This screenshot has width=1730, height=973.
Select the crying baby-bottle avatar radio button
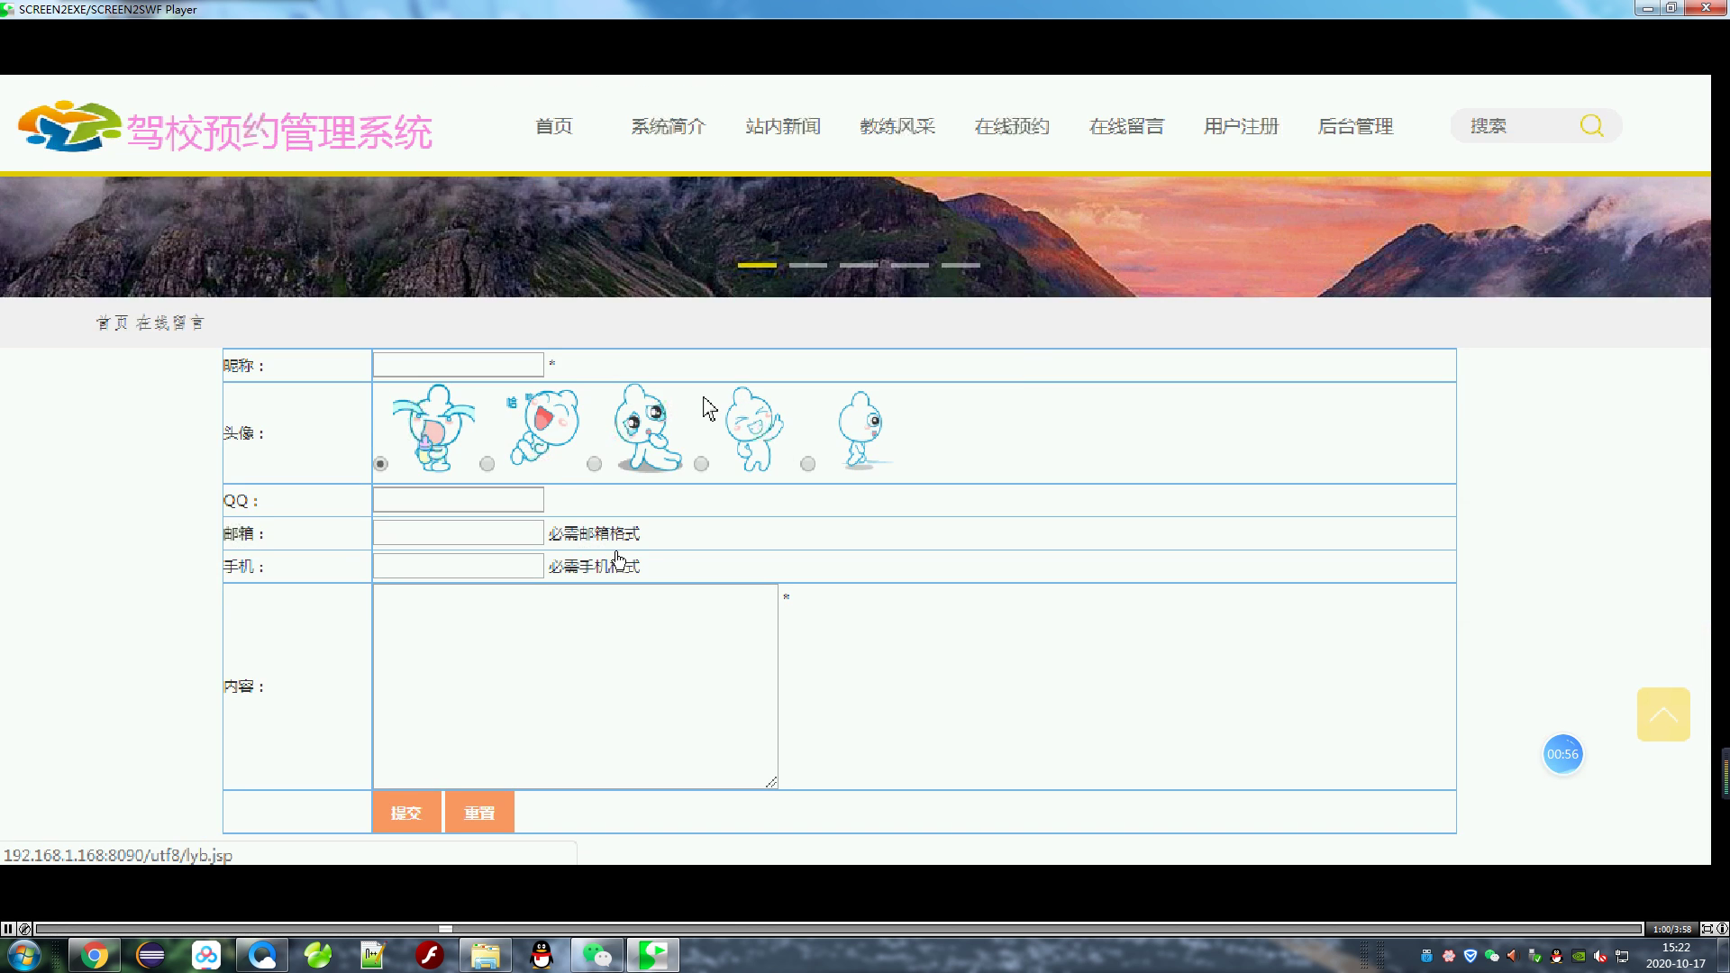(380, 464)
